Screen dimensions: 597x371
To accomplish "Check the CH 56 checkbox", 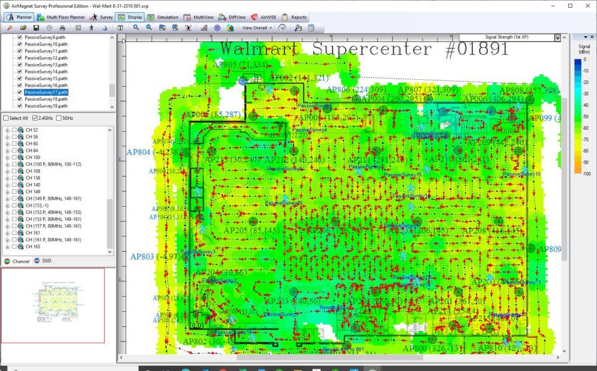I will [14, 137].
